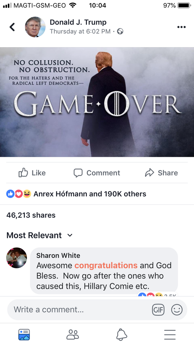
Task: Tap the thumbs-up Like icon
Action: pyautogui.click(x=23, y=173)
